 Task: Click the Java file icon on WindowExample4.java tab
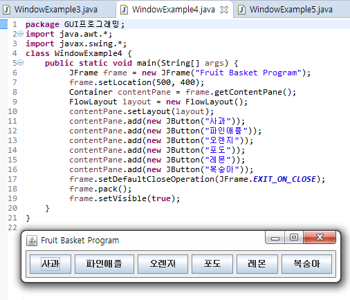(x=124, y=10)
